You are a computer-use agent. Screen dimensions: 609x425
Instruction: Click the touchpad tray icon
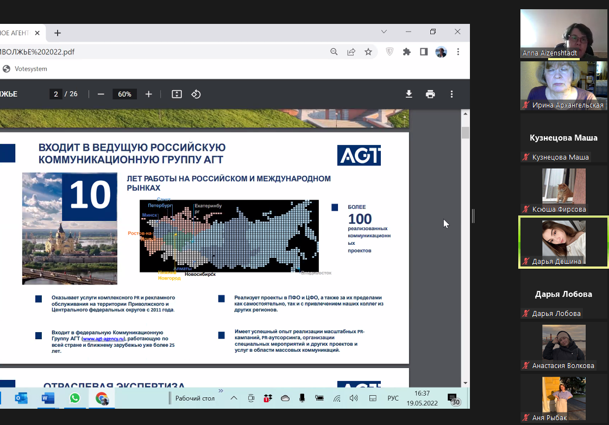tap(373, 398)
